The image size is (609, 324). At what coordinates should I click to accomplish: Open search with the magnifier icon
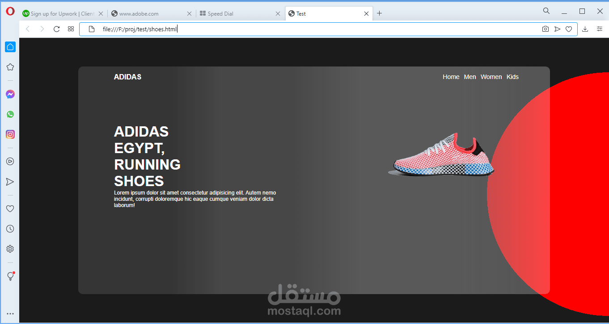click(546, 10)
